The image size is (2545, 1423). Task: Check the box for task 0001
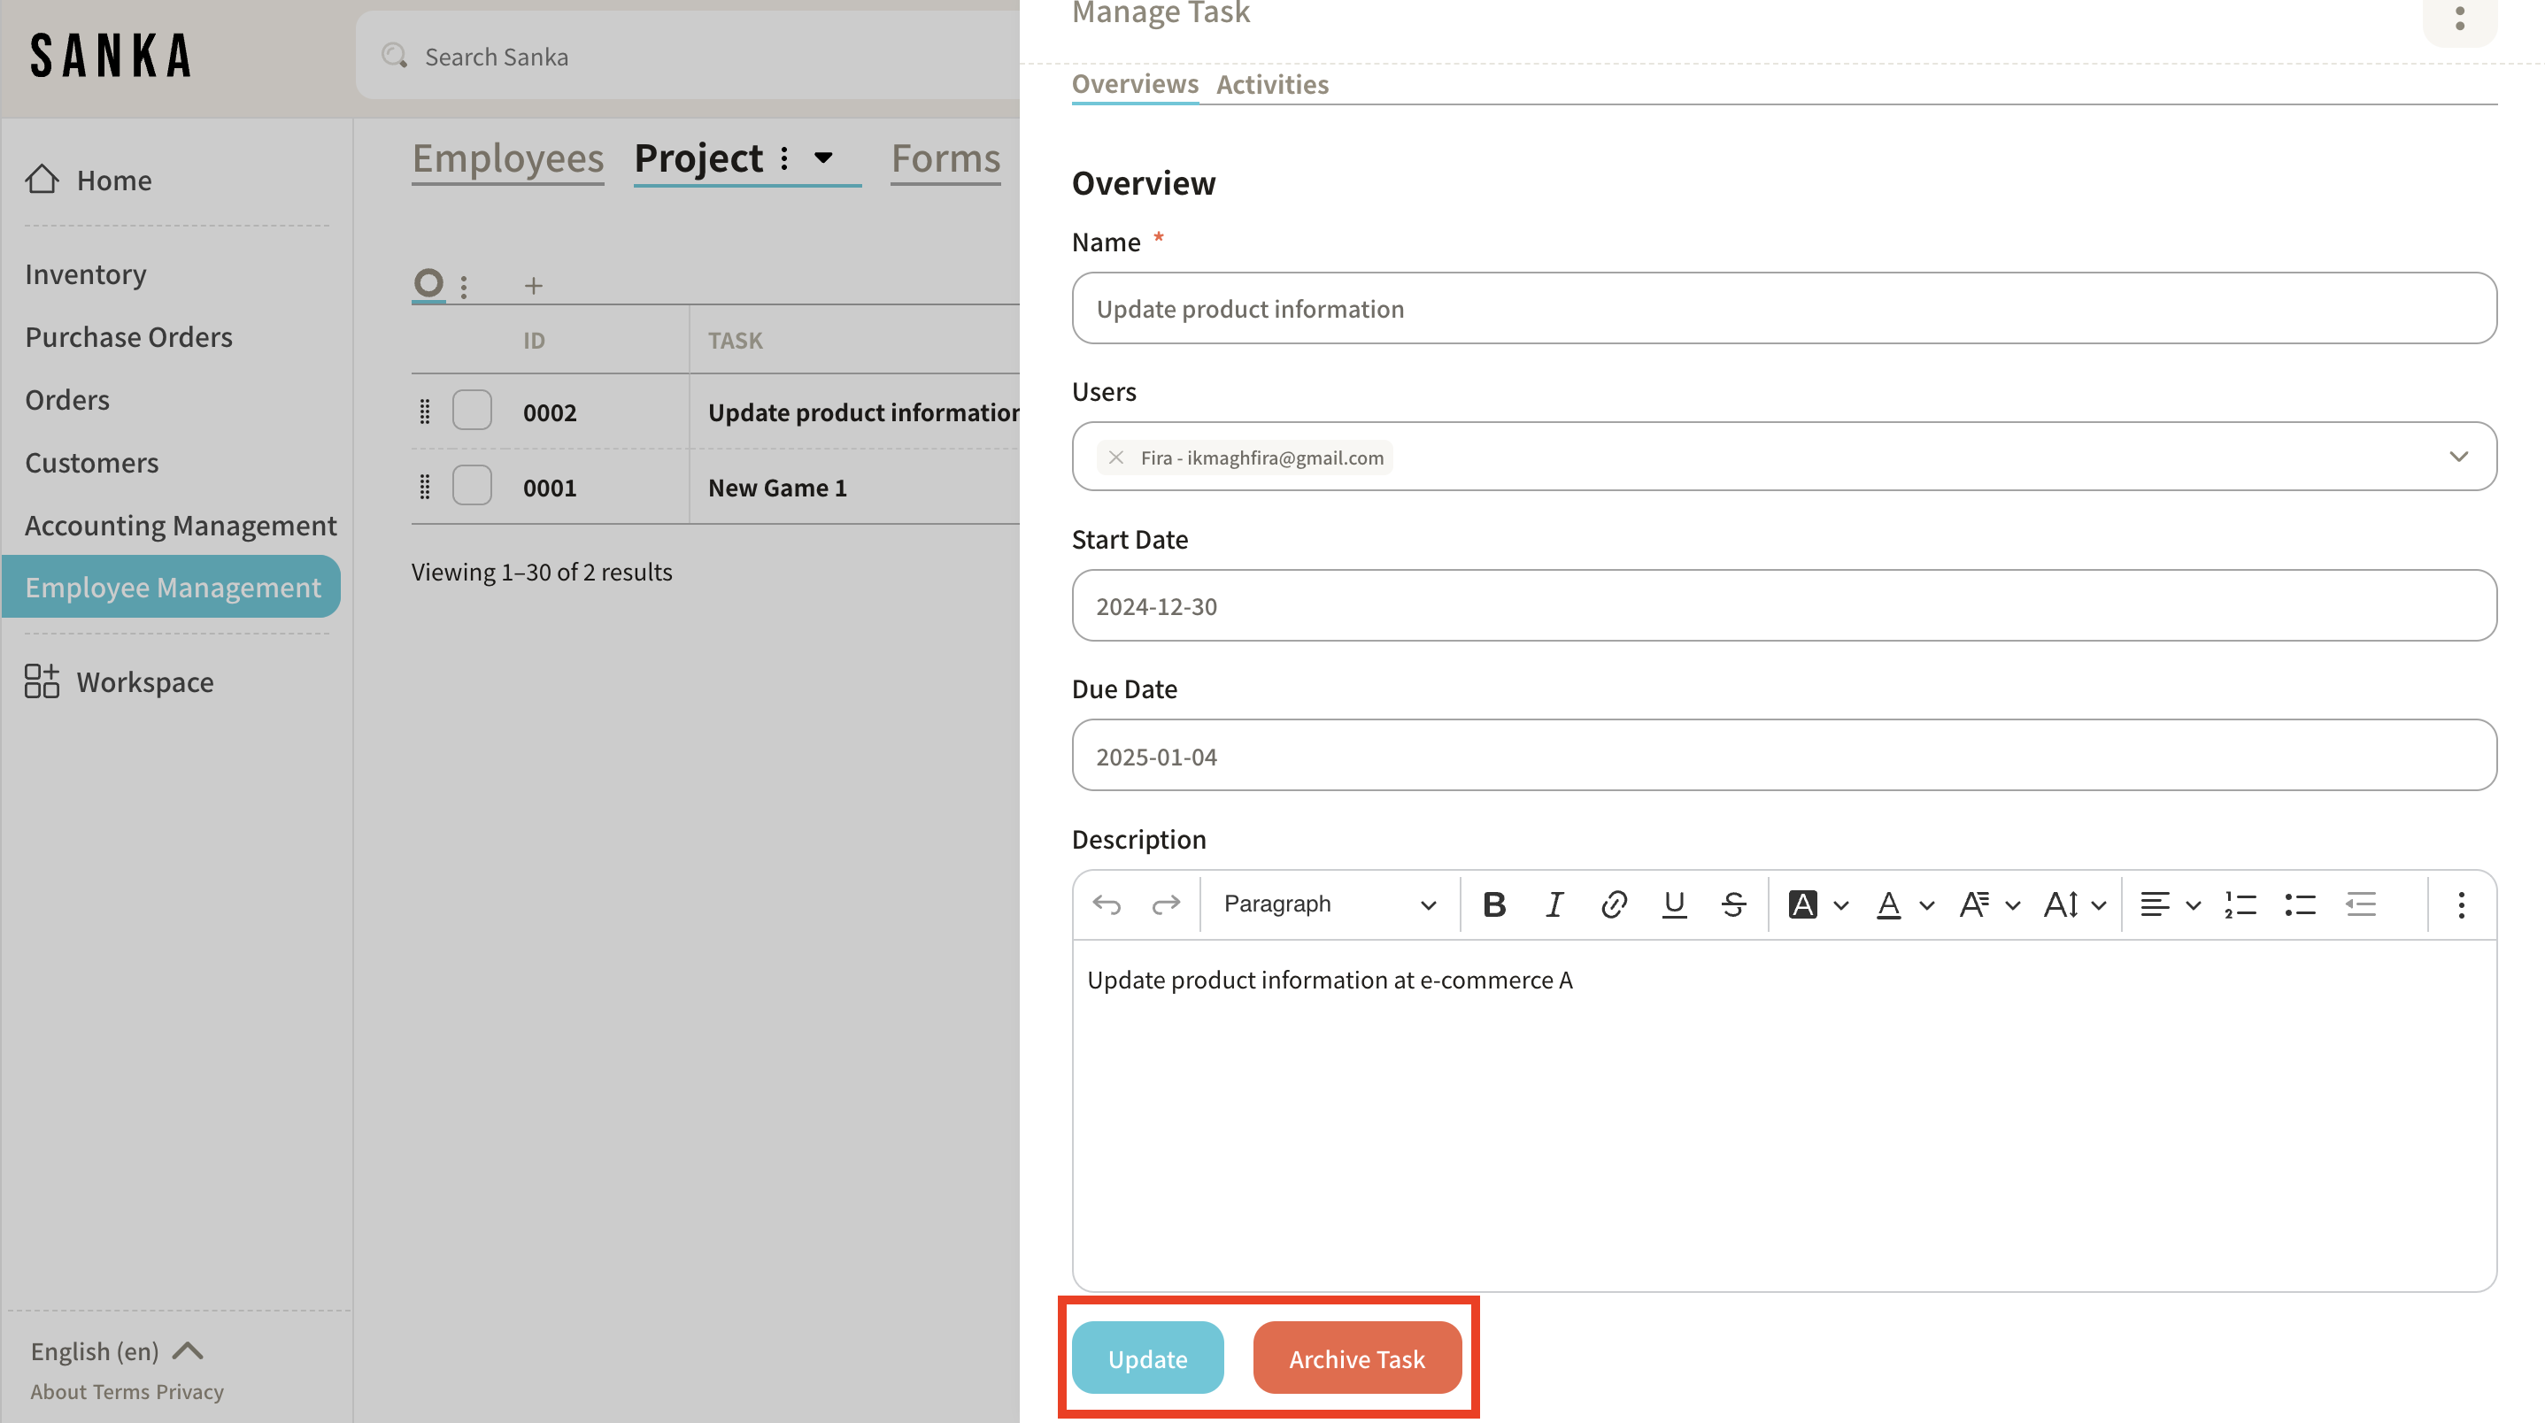coord(471,486)
